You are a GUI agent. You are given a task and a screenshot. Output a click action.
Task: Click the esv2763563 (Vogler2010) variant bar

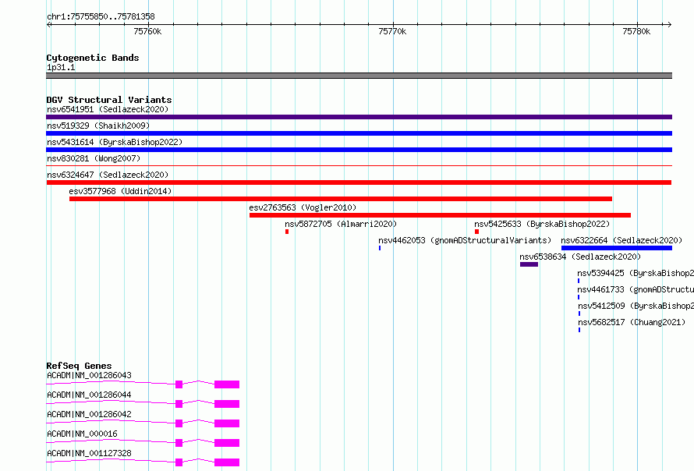pyautogui.click(x=440, y=215)
